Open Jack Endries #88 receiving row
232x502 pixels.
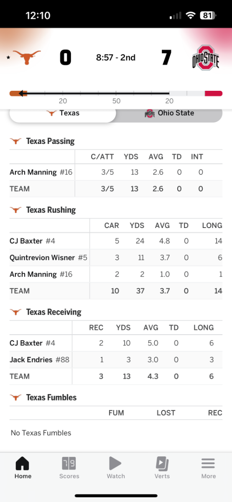[116, 360]
